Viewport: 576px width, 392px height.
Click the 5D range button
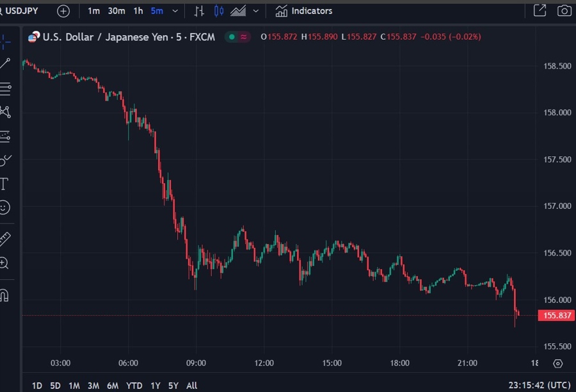point(56,386)
